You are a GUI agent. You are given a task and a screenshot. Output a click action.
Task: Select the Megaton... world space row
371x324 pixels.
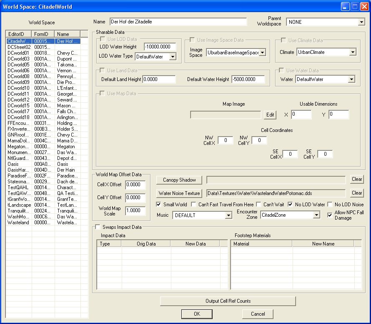click(x=43, y=147)
